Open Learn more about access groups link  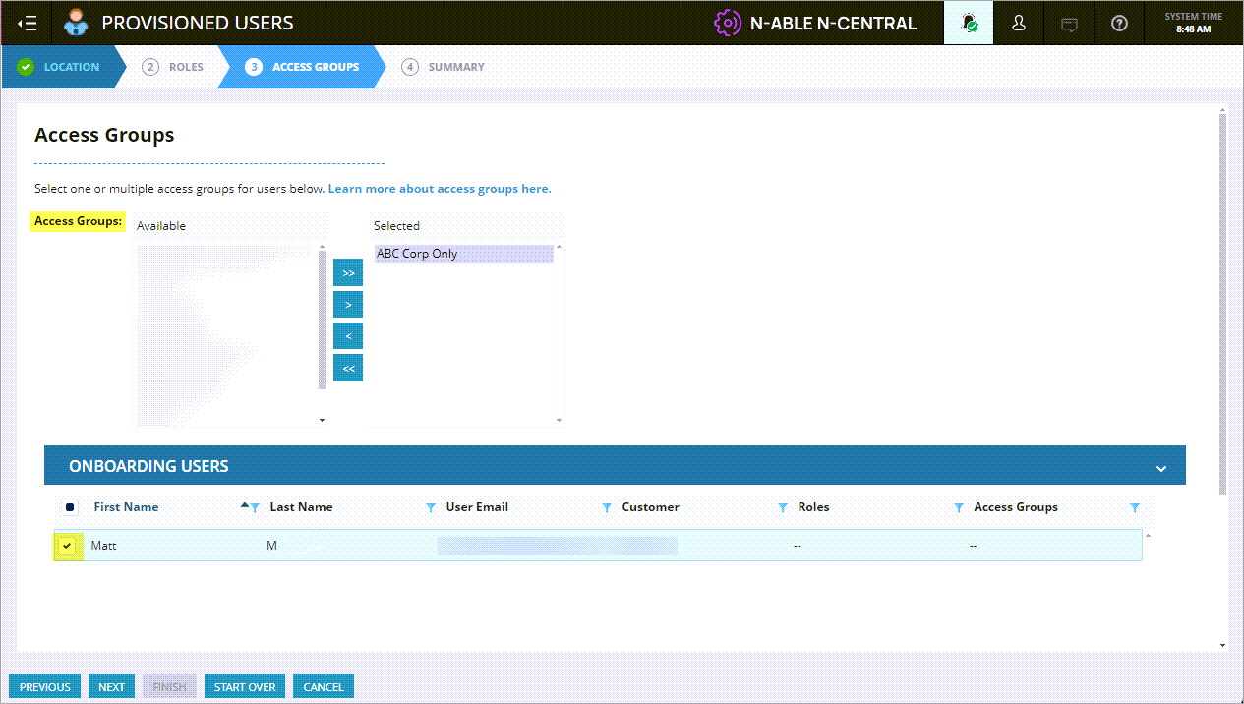point(440,189)
